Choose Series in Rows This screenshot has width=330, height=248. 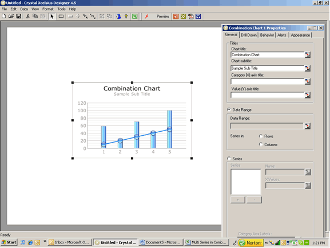[261, 136]
